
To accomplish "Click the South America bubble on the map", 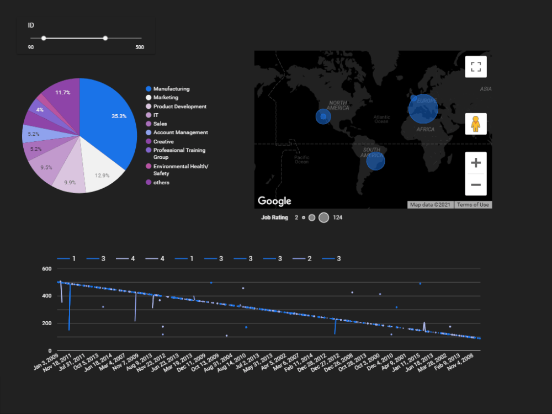I will 375,160.
